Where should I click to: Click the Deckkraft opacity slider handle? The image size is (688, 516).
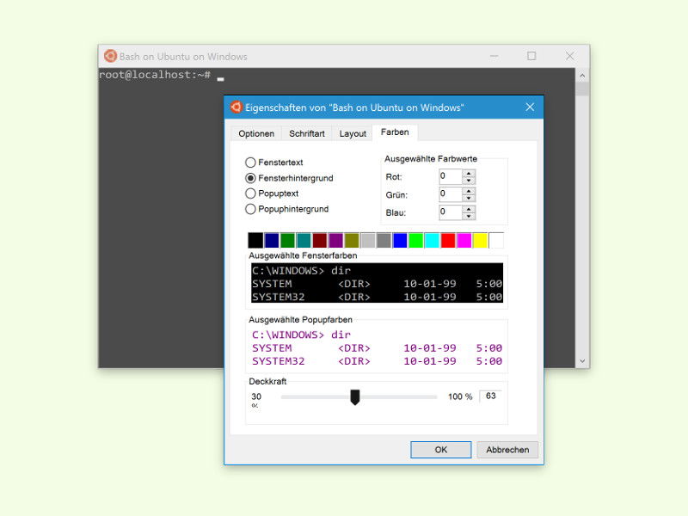pyautogui.click(x=355, y=397)
